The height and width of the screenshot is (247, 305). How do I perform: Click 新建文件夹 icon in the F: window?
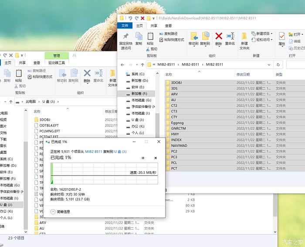click(x=244, y=38)
